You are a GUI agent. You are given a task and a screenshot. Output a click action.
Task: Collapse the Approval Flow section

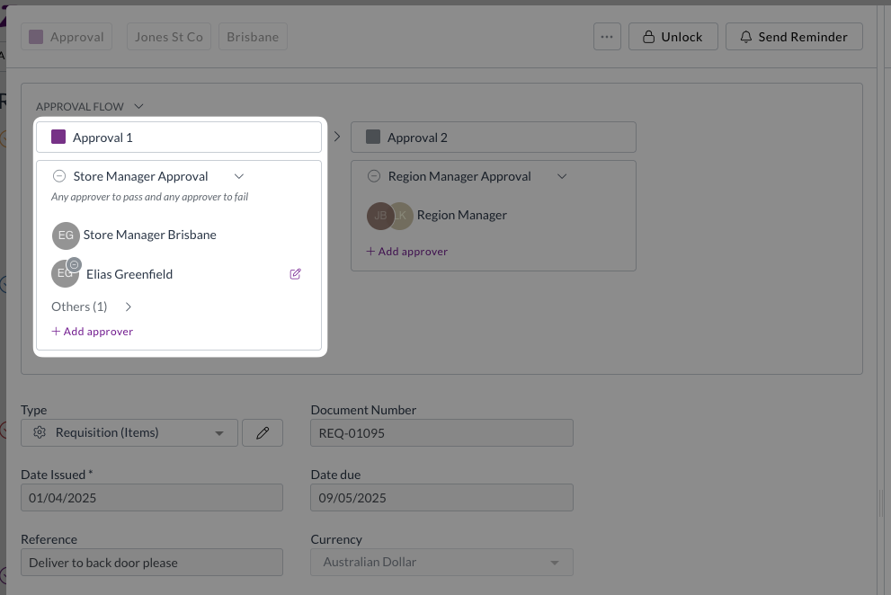[138, 106]
